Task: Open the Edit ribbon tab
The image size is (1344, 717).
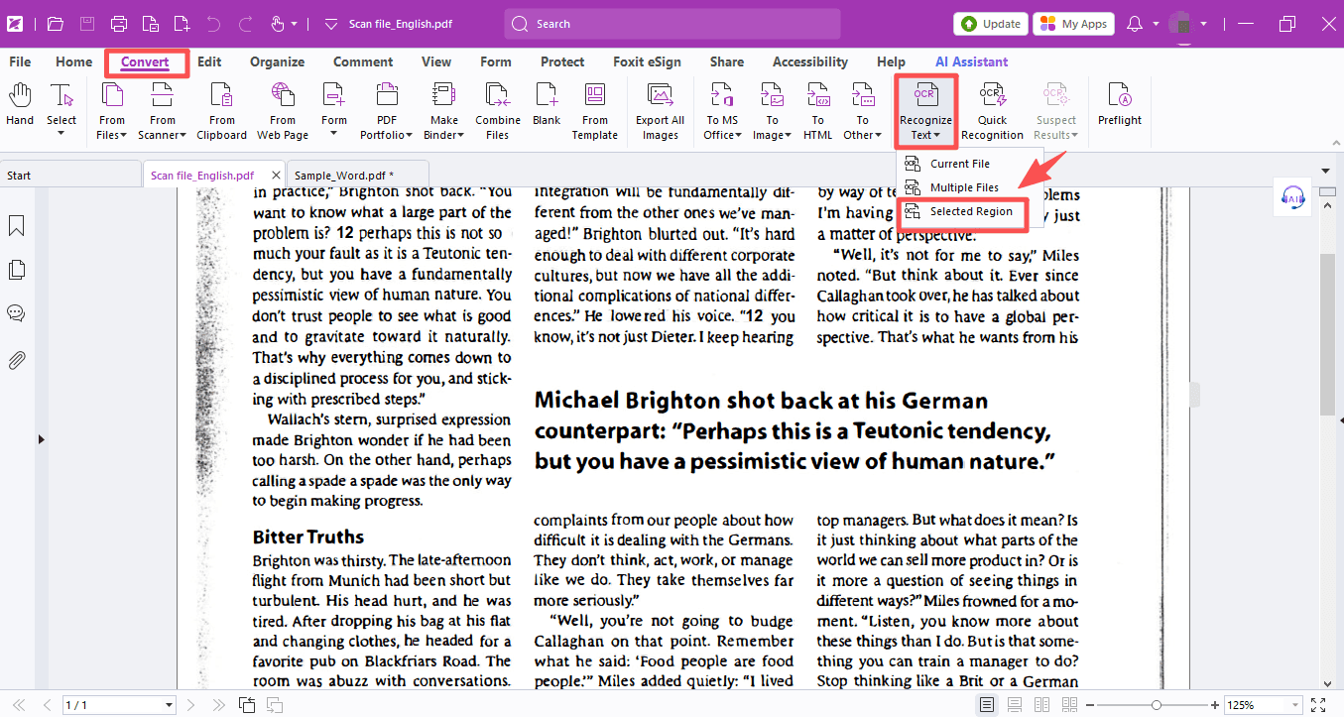Action: (209, 61)
